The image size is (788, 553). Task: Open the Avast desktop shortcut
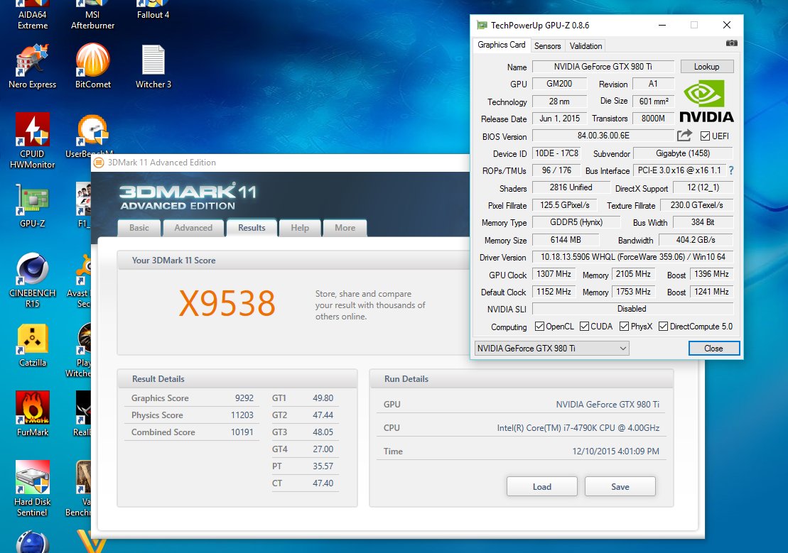pyautogui.click(x=82, y=280)
